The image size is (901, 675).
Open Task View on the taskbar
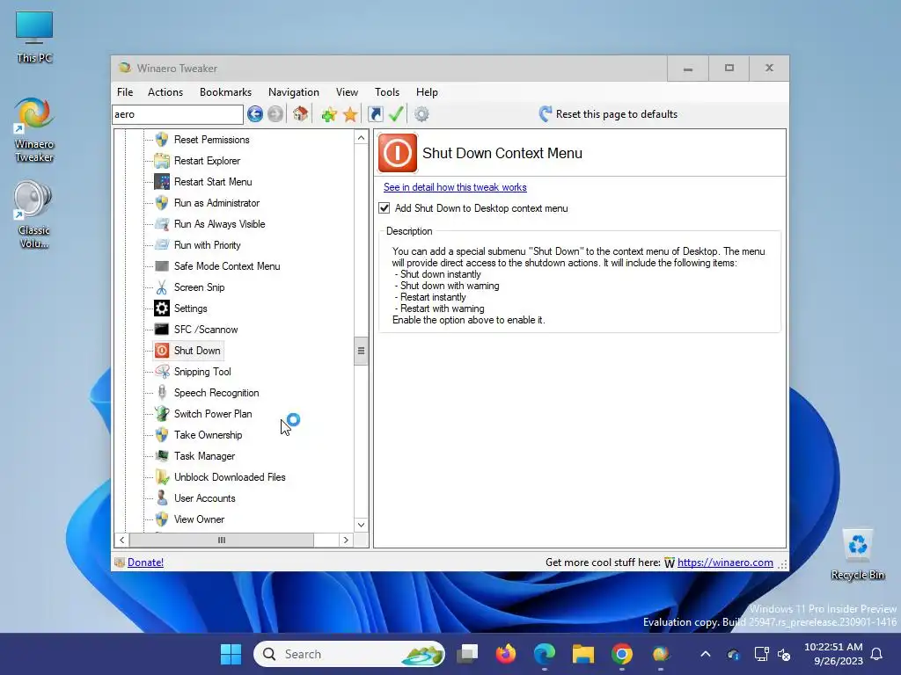[467, 654]
